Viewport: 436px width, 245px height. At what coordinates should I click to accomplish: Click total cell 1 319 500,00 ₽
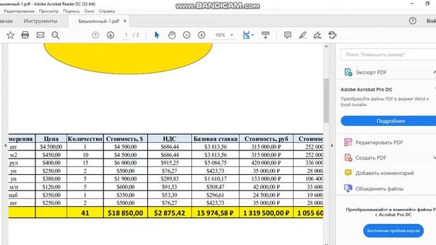[x=266, y=213]
